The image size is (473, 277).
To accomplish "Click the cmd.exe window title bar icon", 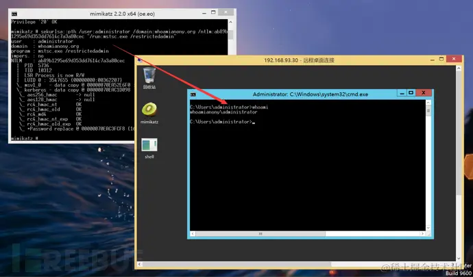I will point(193,94).
